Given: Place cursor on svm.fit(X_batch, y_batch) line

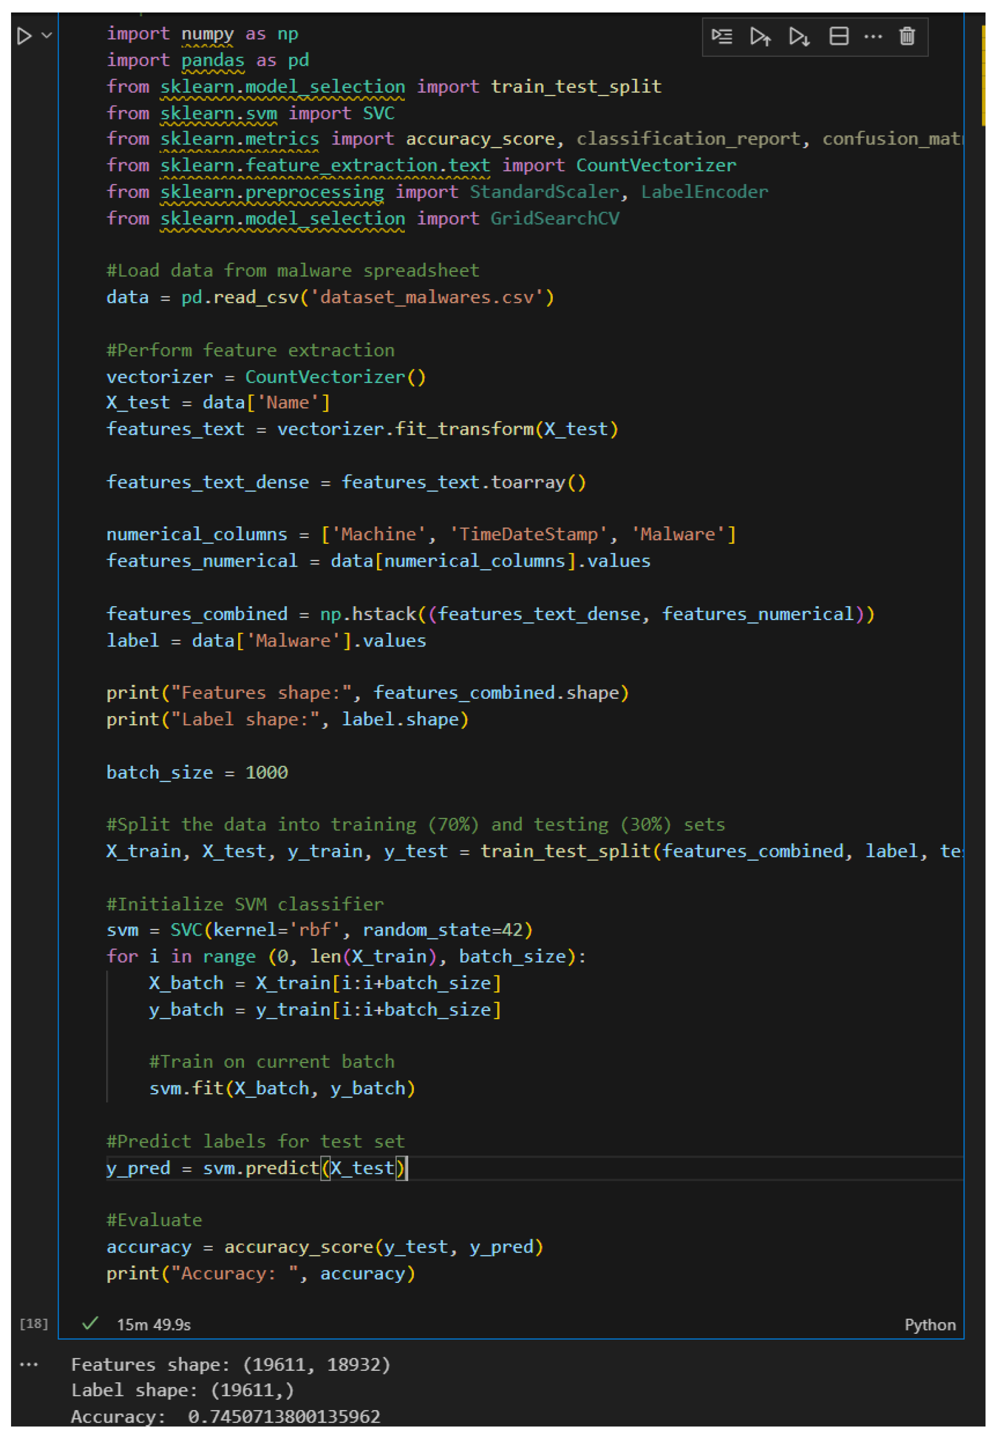Looking at the screenshot, I should click(281, 1088).
